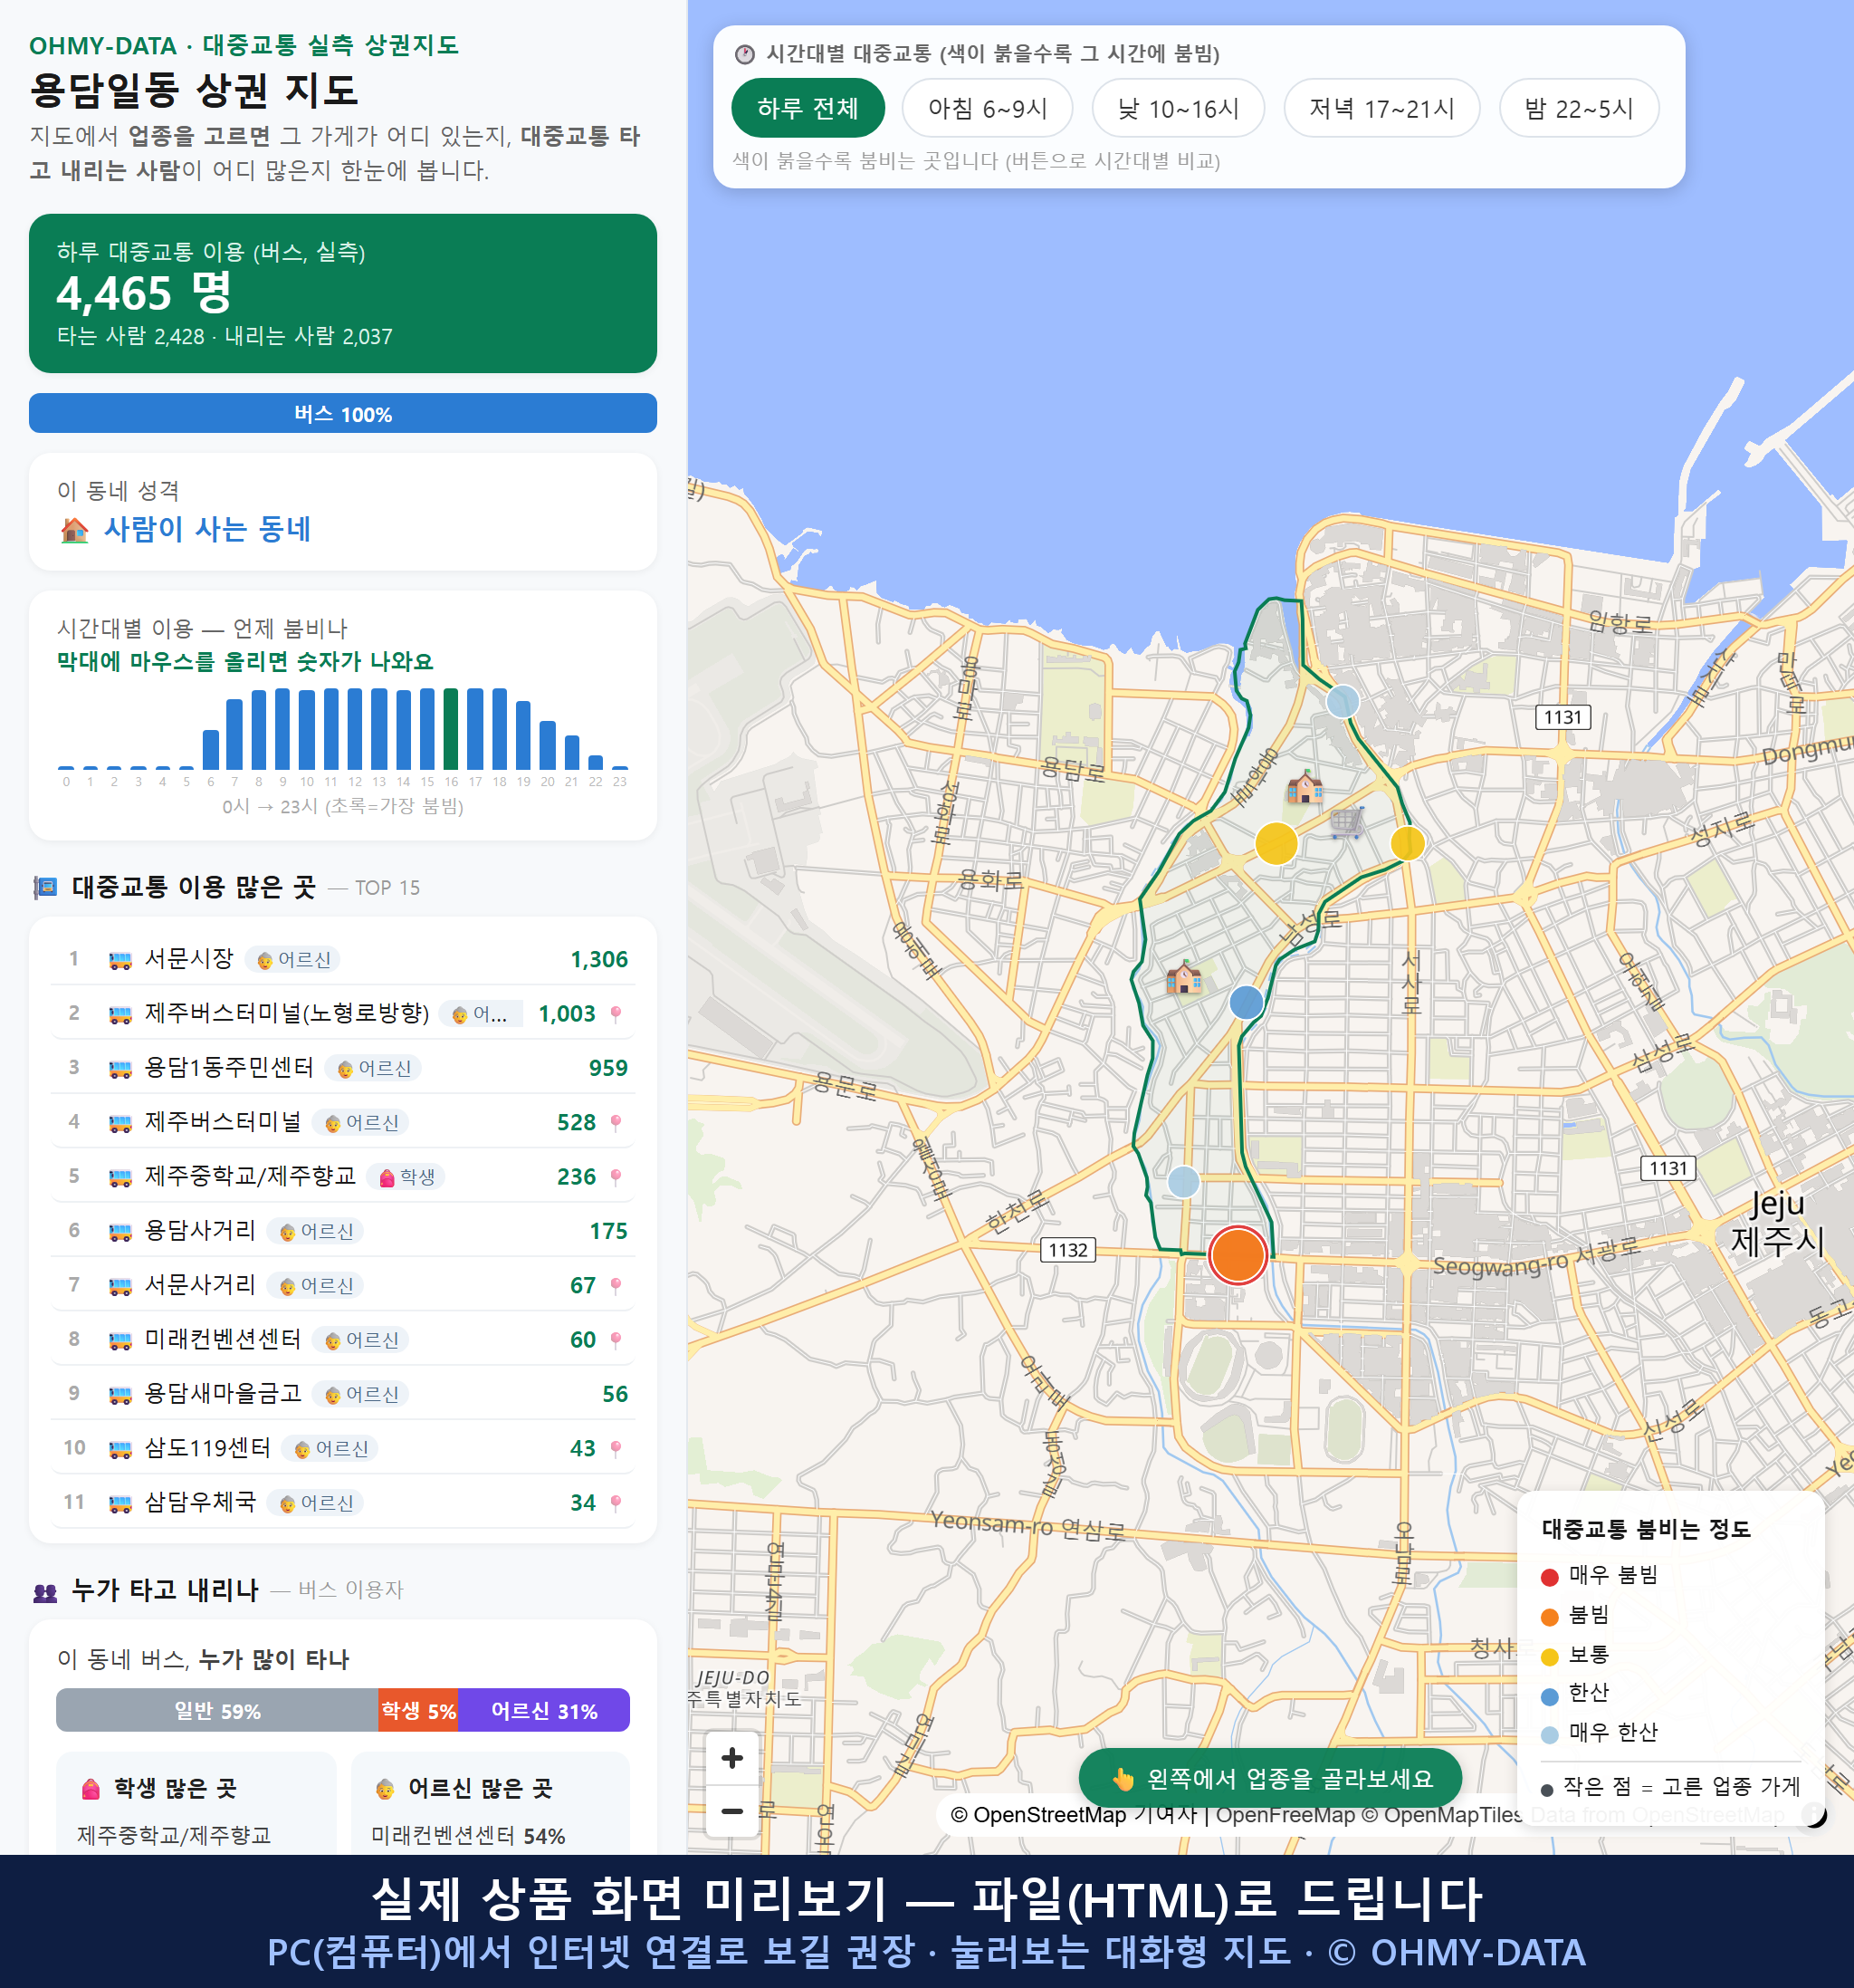
Task: Click the 학생 많은 곳 card
Action: 196,1802
